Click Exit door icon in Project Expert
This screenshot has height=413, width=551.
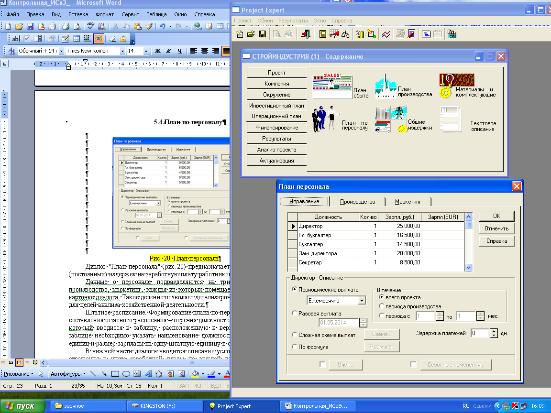coord(305,34)
